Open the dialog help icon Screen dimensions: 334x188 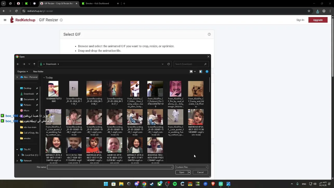(207, 72)
